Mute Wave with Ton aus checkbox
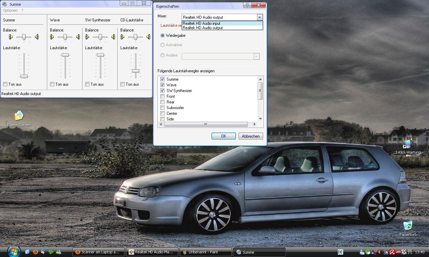This screenshot has height=257, width=429. point(52,84)
